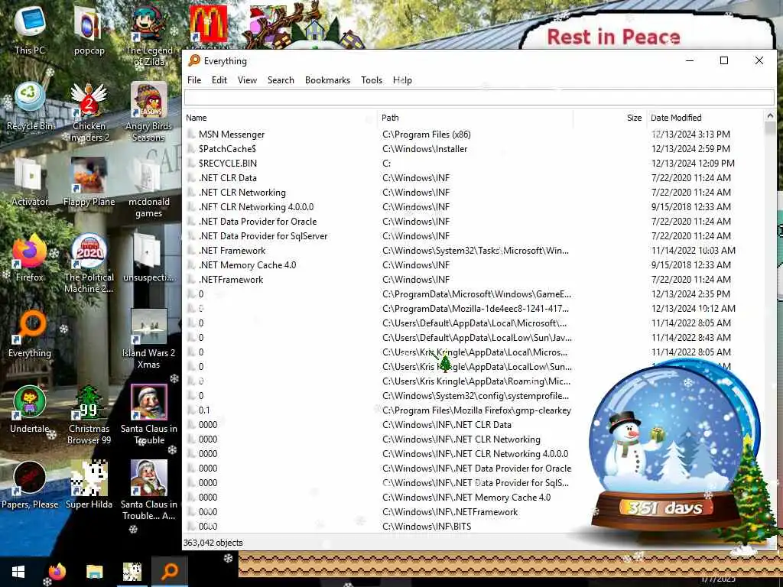Launch Papers, Please shortcut
The image size is (783, 587).
tap(30, 485)
